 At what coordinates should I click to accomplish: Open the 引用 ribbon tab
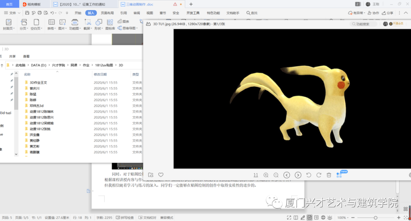coord(123,13)
